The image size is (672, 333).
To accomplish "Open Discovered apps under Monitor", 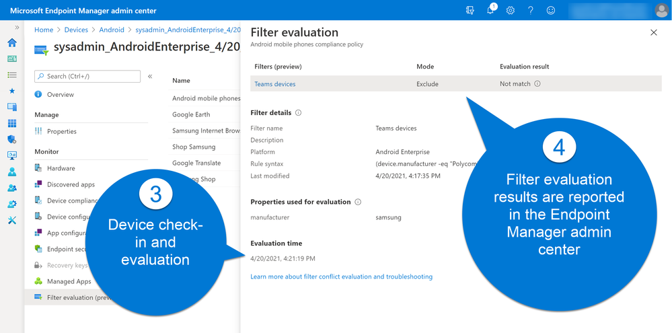I will coord(71,184).
